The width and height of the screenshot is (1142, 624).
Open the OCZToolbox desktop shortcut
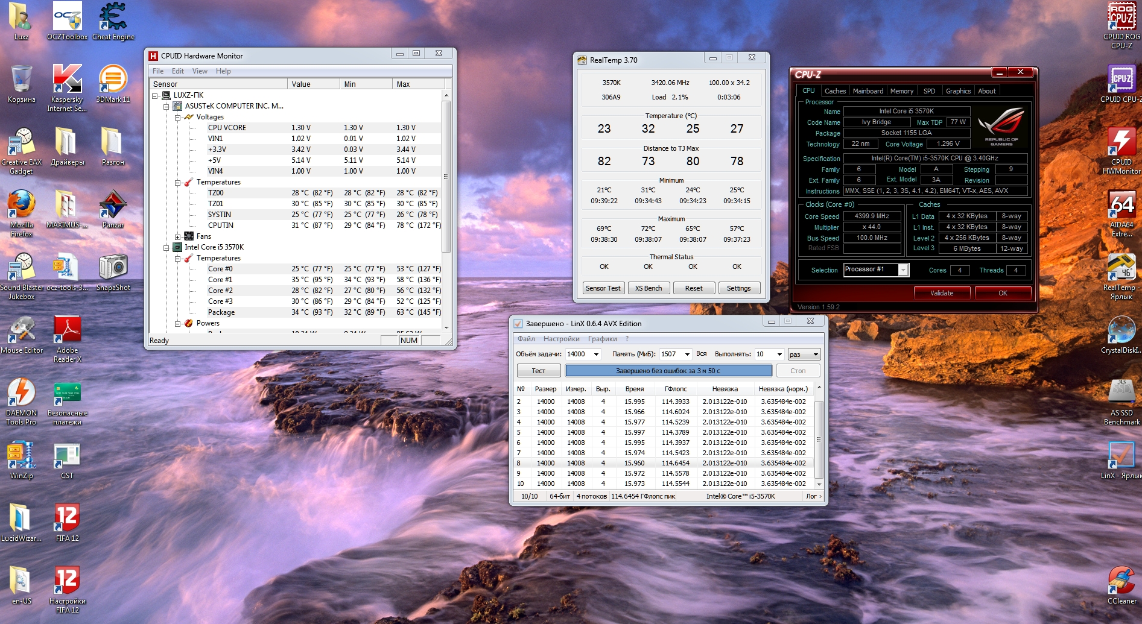click(67, 17)
